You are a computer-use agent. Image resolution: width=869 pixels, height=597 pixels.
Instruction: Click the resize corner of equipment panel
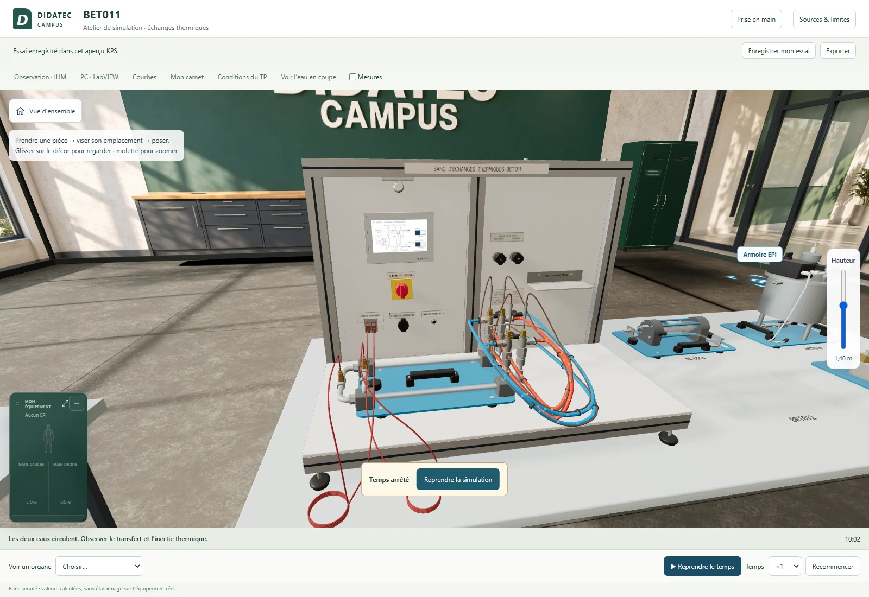click(84, 519)
